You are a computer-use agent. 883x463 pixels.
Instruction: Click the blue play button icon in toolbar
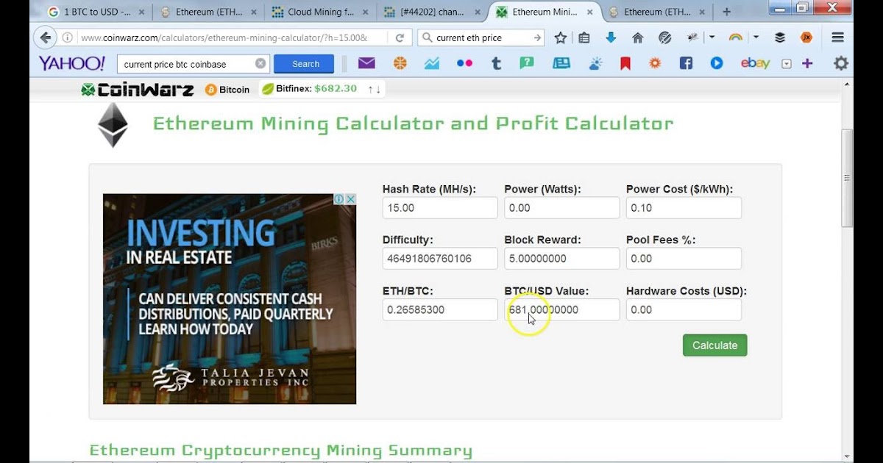717,63
